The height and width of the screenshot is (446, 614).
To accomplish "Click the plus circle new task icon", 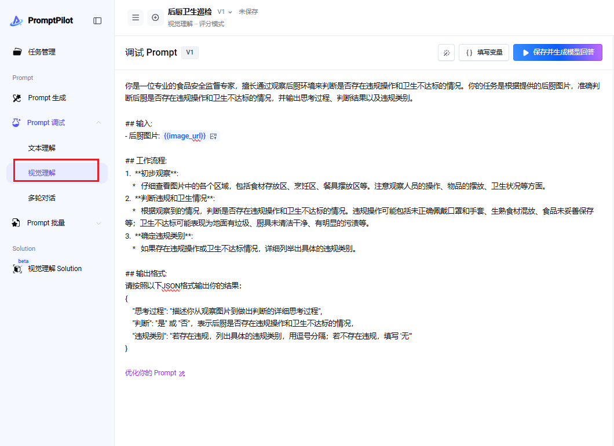I will 155,17.
